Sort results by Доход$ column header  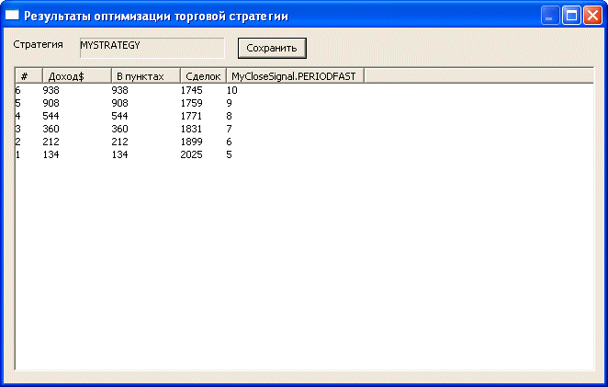pos(76,75)
